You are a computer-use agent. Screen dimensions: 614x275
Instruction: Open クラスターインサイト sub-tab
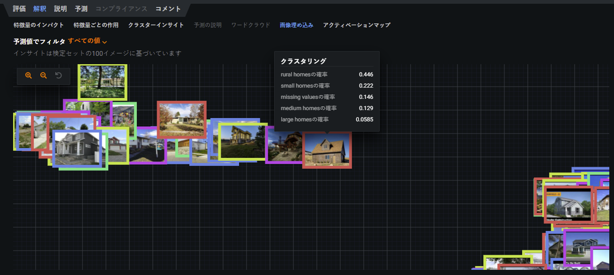point(156,25)
